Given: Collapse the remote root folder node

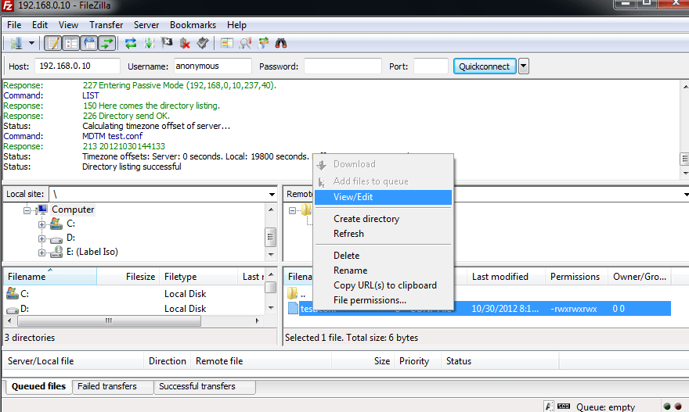Looking at the screenshot, I should point(292,210).
